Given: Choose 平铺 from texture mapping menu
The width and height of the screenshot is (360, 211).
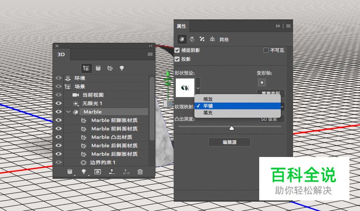Looking at the screenshot, I should 238,106.
